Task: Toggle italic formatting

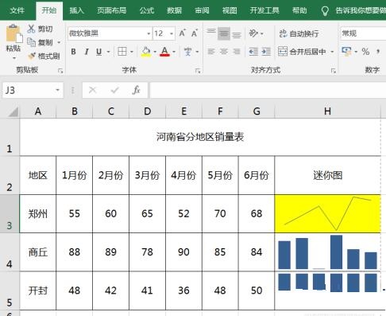Action: click(87, 52)
